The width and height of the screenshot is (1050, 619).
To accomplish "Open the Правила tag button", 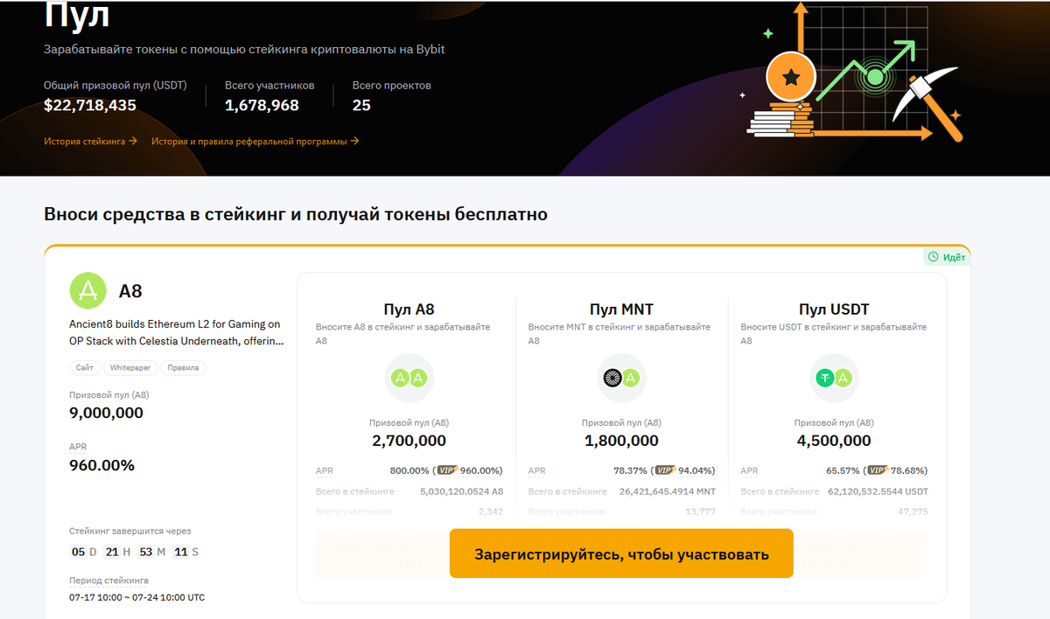I will click(183, 368).
